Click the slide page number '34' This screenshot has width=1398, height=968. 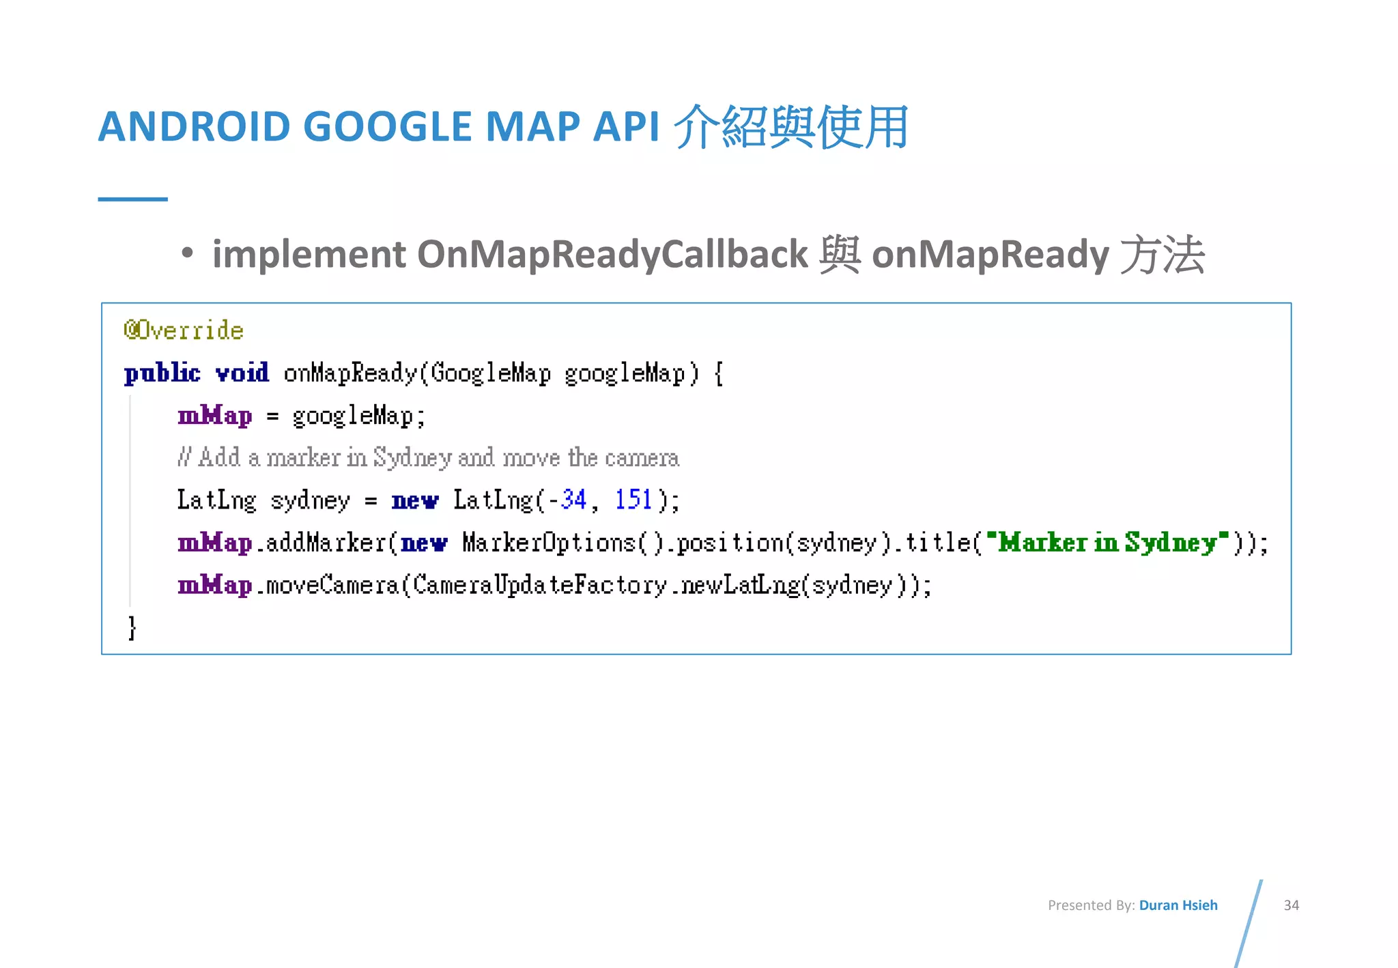click(1291, 905)
